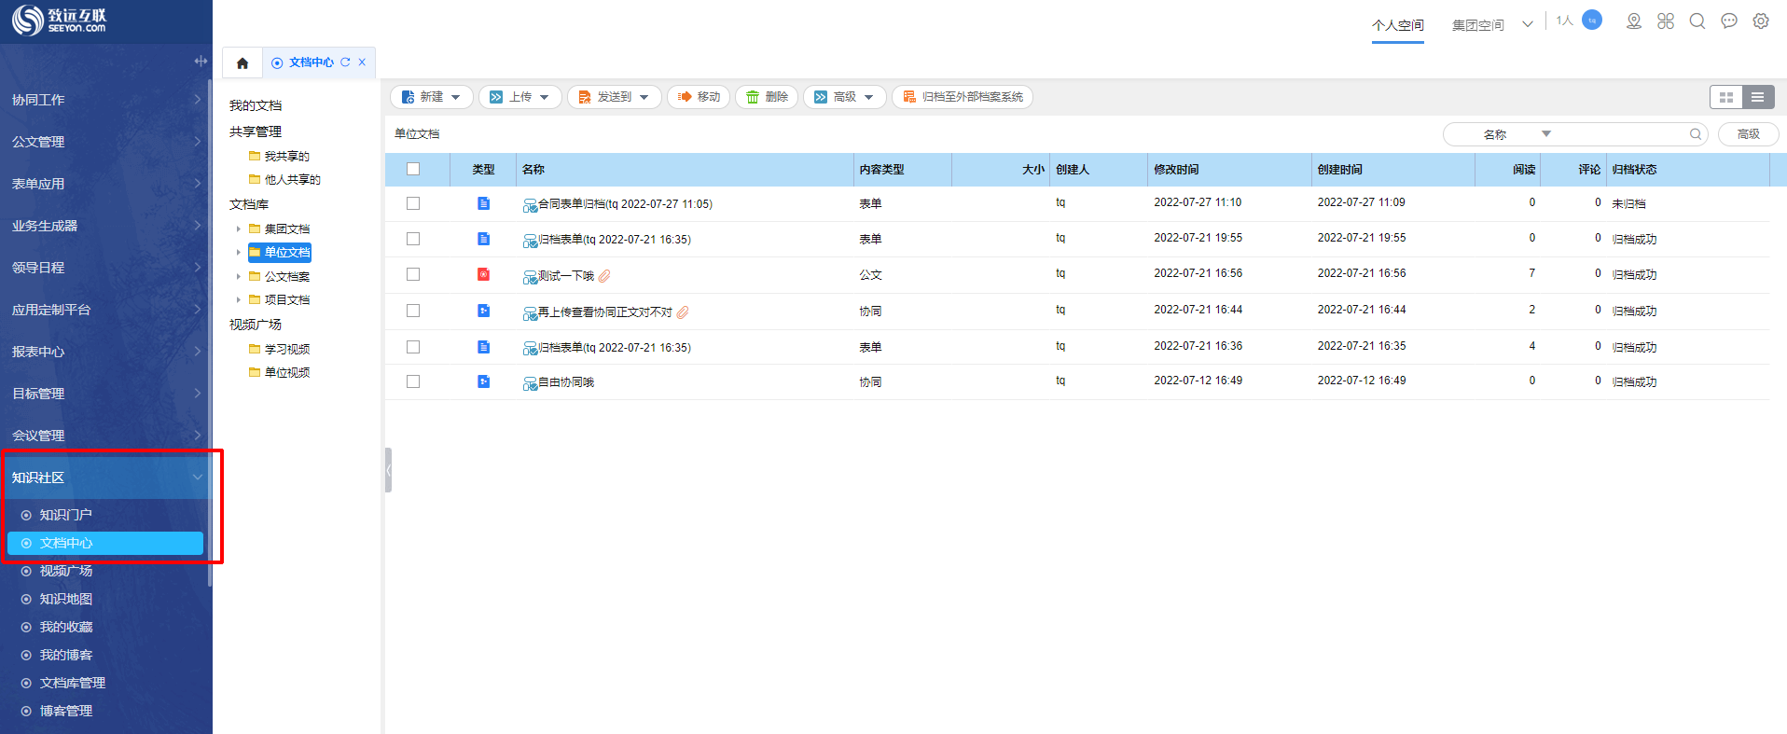
Task: Open the four-square apps icon
Action: click(x=1665, y=21)
